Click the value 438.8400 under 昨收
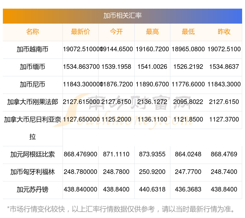Viewport: 245px width, 218px height. coord(224,189)
